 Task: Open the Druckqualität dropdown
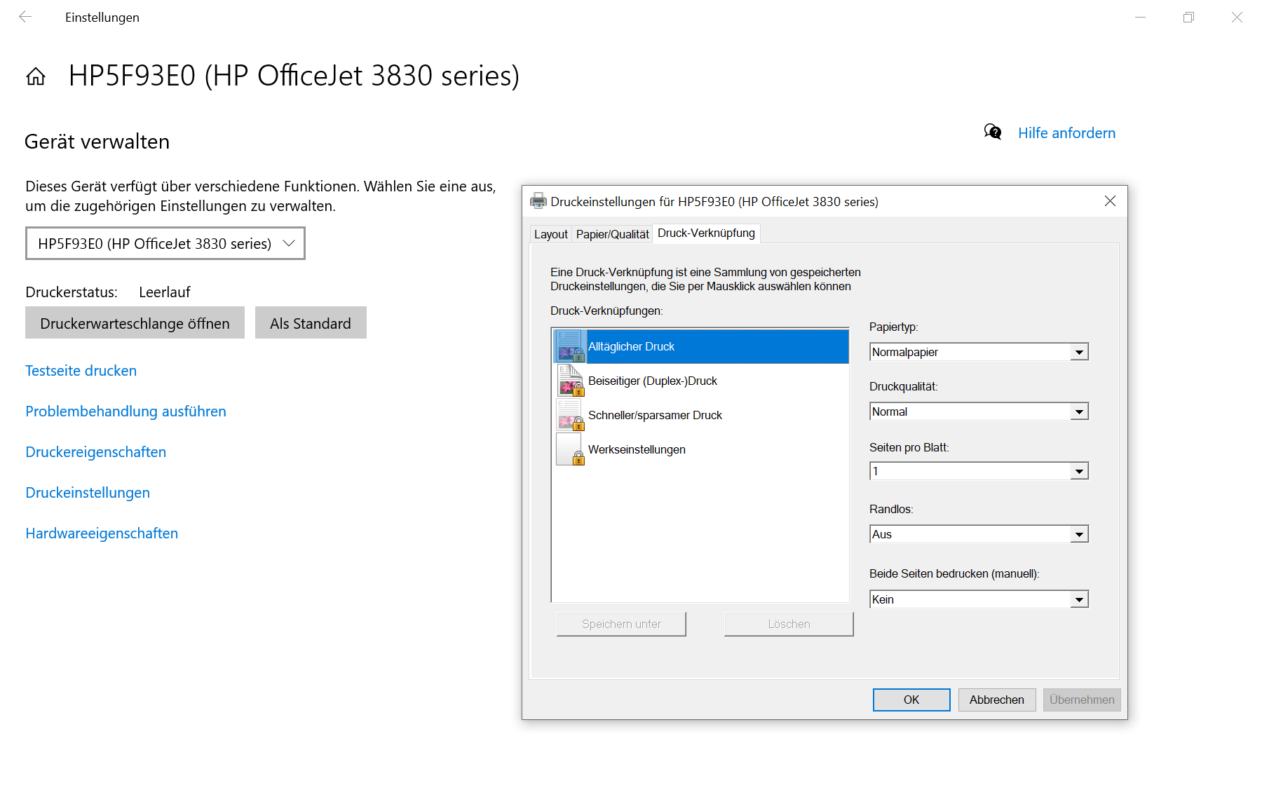[x=979, y=411]
